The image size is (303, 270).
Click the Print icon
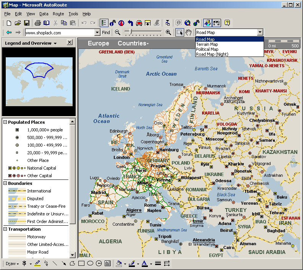coord(38,23)
